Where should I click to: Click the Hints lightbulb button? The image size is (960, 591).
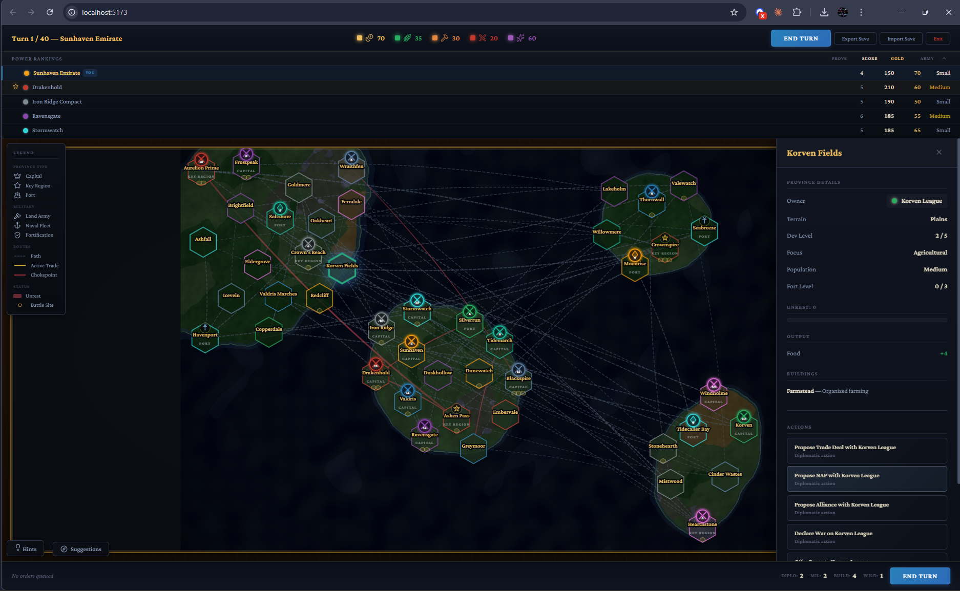coord(26,548)
